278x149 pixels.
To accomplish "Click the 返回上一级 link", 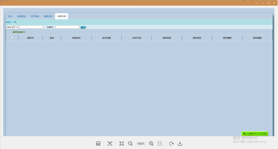I will (11, 22).
